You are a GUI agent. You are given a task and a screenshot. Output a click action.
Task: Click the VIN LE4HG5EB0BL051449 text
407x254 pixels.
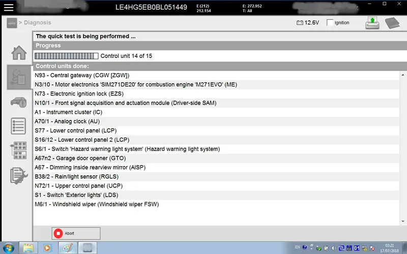(x=151, y=7)
